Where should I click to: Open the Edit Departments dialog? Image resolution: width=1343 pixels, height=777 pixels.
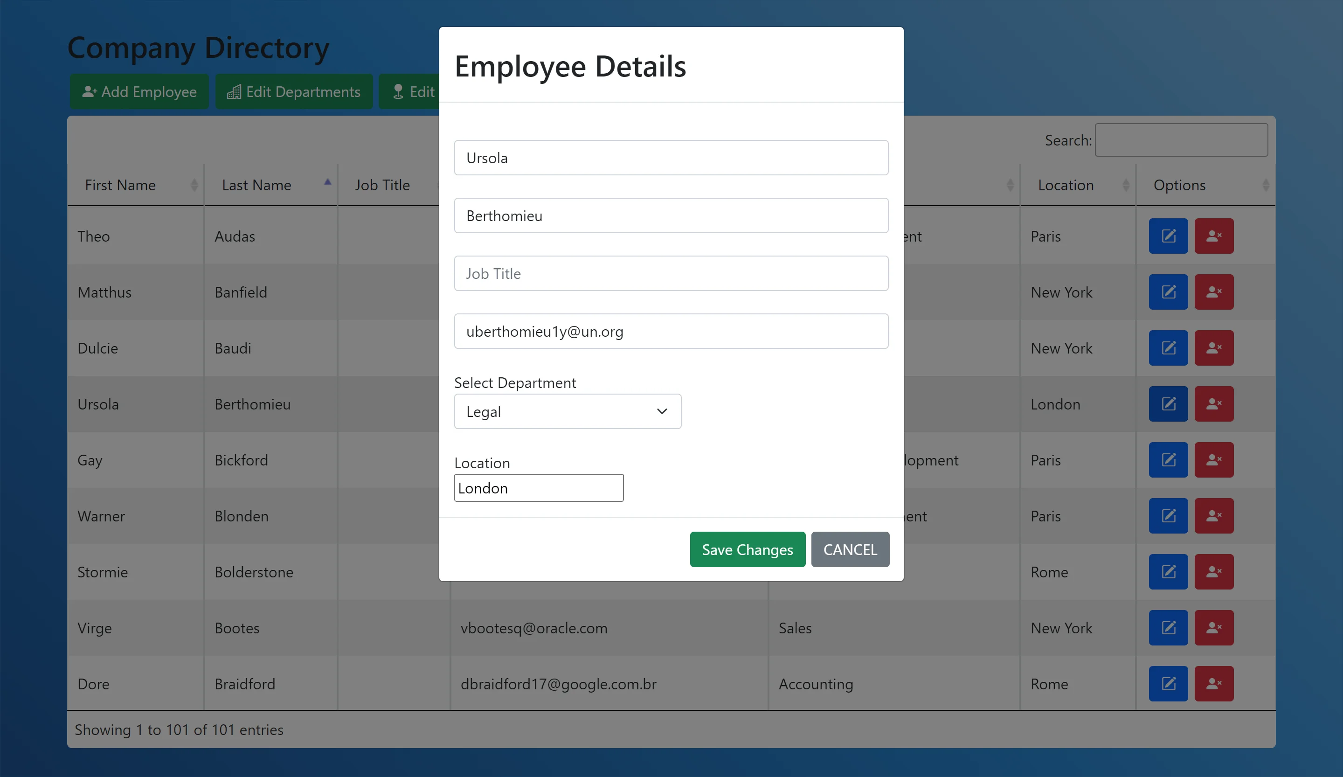pos(294,91)
